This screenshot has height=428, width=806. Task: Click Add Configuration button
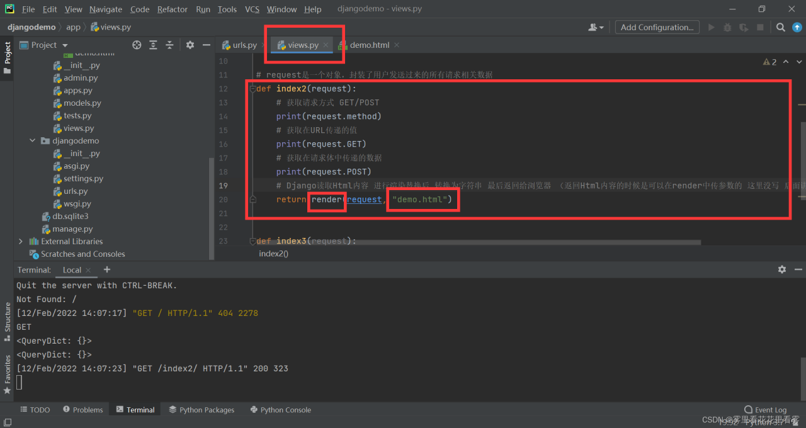click(x=657, y=27)
